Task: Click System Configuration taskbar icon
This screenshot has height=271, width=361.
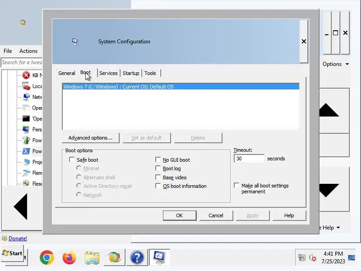Action: click(x=160, y=257)
